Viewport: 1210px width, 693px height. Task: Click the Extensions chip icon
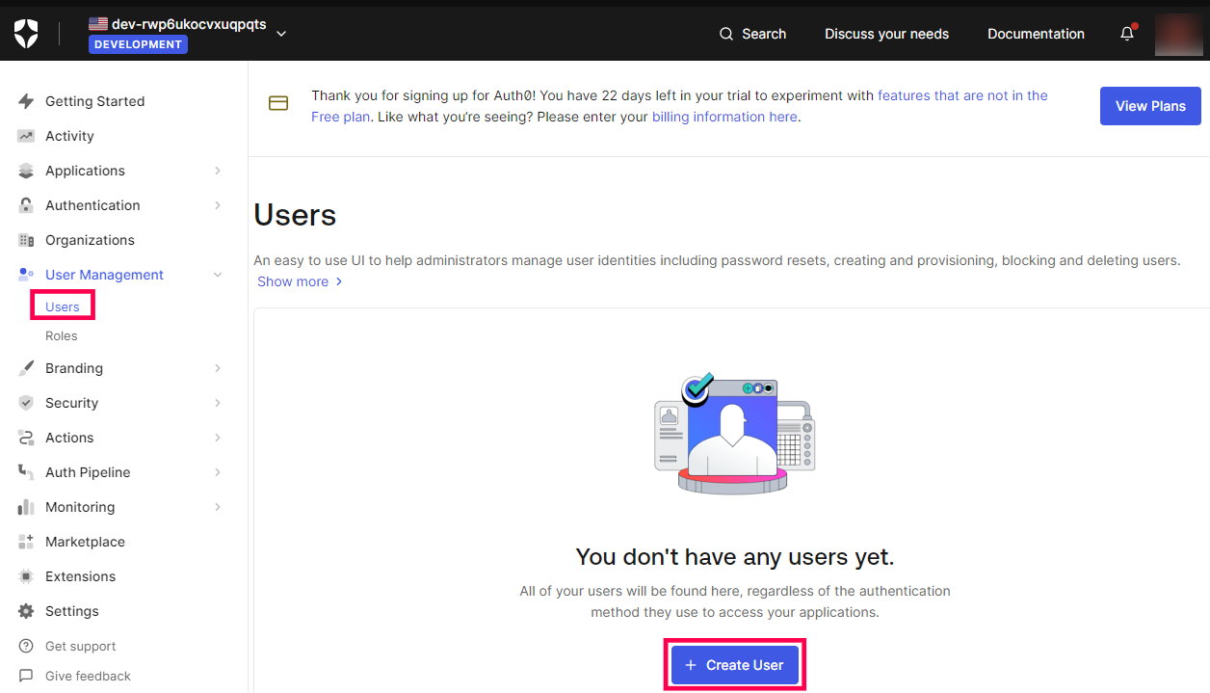[x=26, y=576]
